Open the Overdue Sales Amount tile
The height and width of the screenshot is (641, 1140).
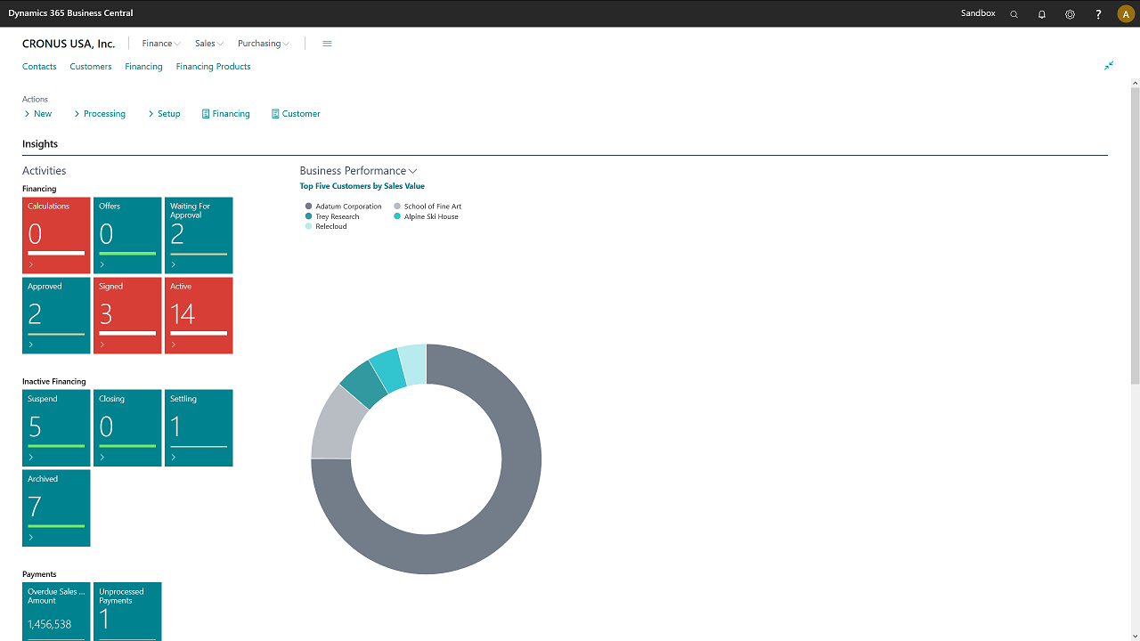pyautogui.click(x=56, y=612)
